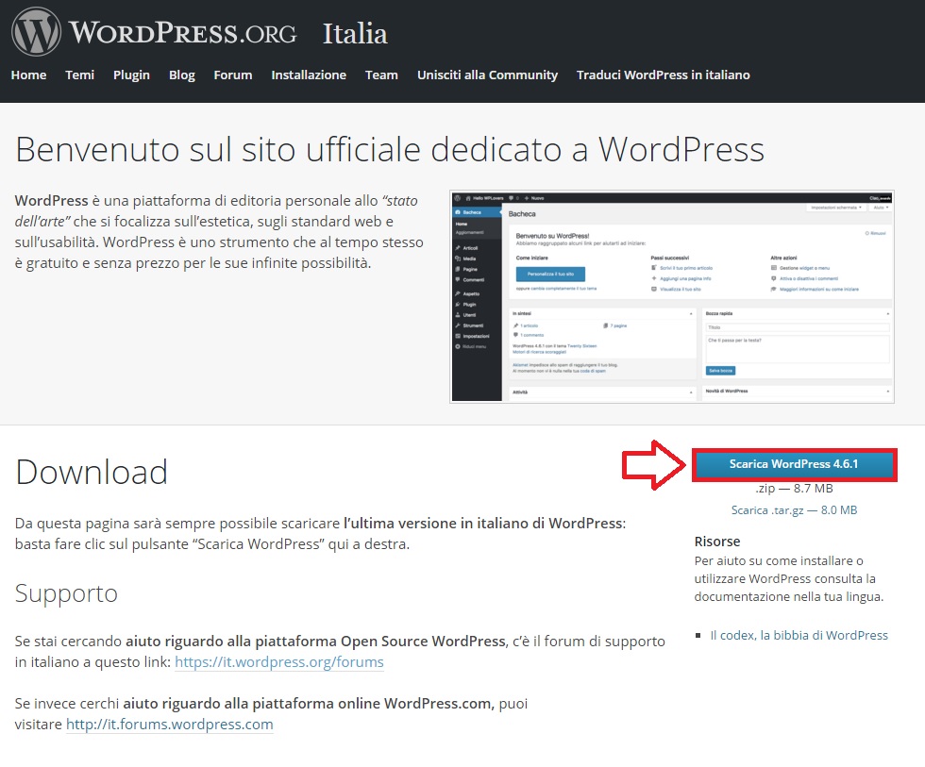
Task: Click the Risorse heading
Action: click(x=716, y=542)
